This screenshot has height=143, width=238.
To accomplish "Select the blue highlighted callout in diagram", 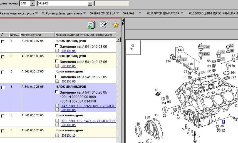I will [223, 121].
